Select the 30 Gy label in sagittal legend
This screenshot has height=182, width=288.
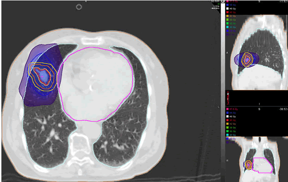pyautogui.click(x=233, y=23)
